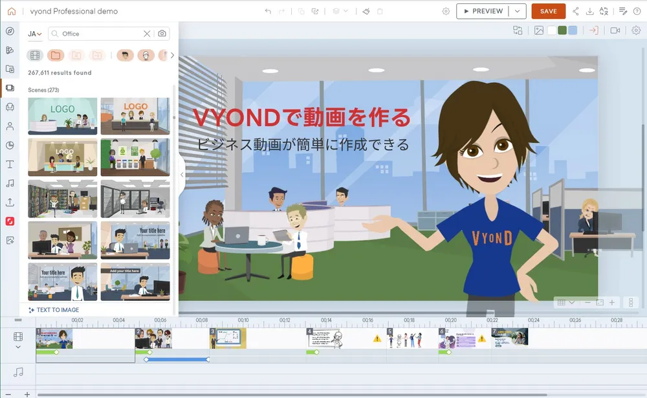The width and height of the screenshot is (647, 398).
Task: Click the Home icon in the header
Action: coord(11,11)
